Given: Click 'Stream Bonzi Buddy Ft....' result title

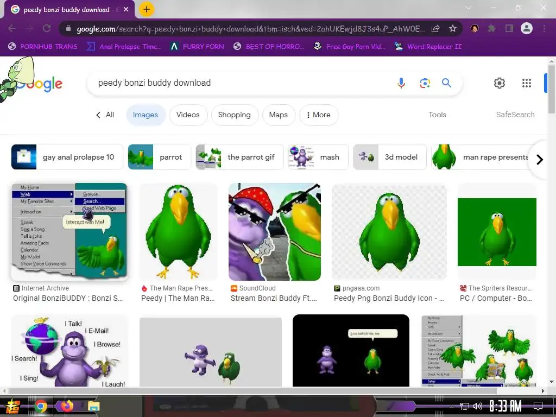Looking at the screenshot, I should click(274, 298).
